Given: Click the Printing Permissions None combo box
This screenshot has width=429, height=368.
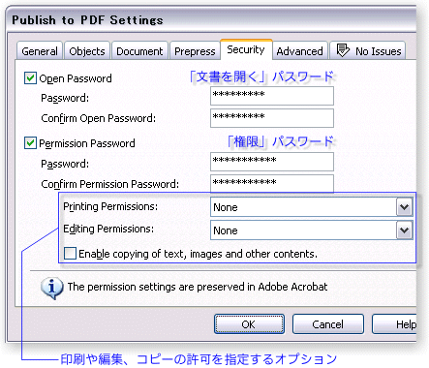Looking at the screenshot, I should [x=312, y=207].
